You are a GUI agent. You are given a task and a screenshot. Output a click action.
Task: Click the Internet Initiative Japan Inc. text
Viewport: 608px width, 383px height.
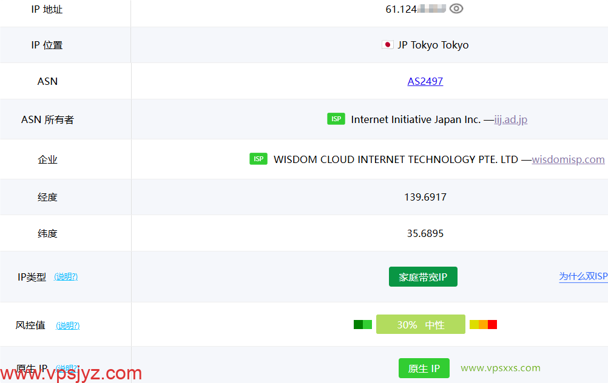pyautogui.click(x=416, y=119)
